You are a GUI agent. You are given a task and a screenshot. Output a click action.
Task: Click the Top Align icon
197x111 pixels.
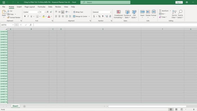(56, 12)
